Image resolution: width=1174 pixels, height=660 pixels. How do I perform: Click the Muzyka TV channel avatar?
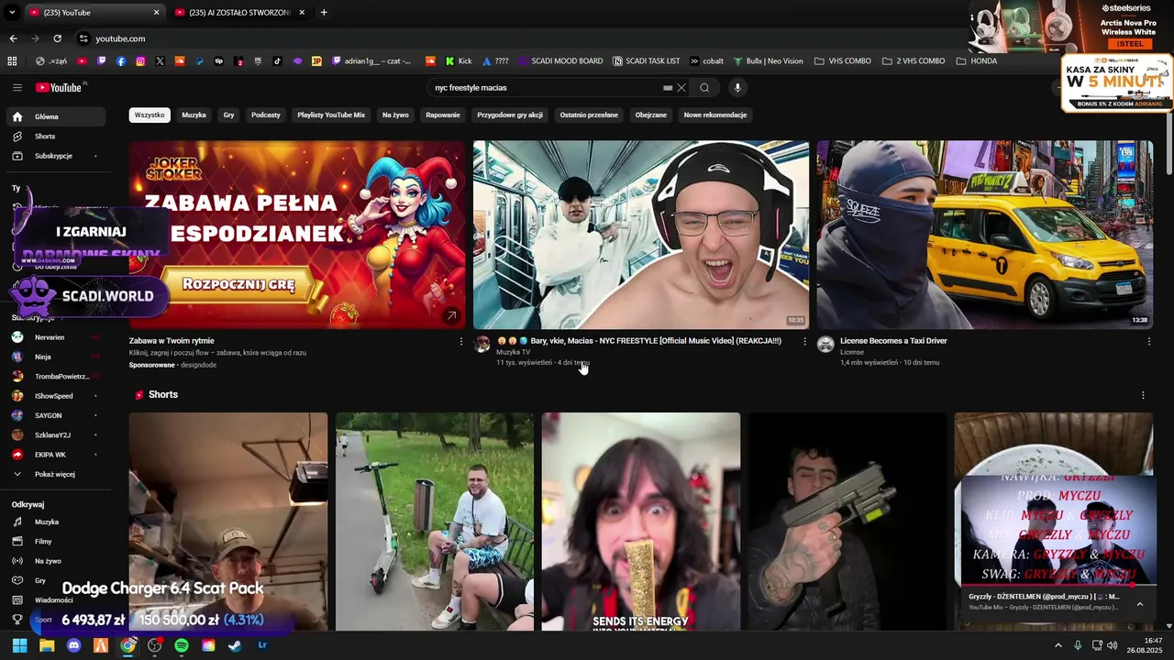(x=482, y=344)
